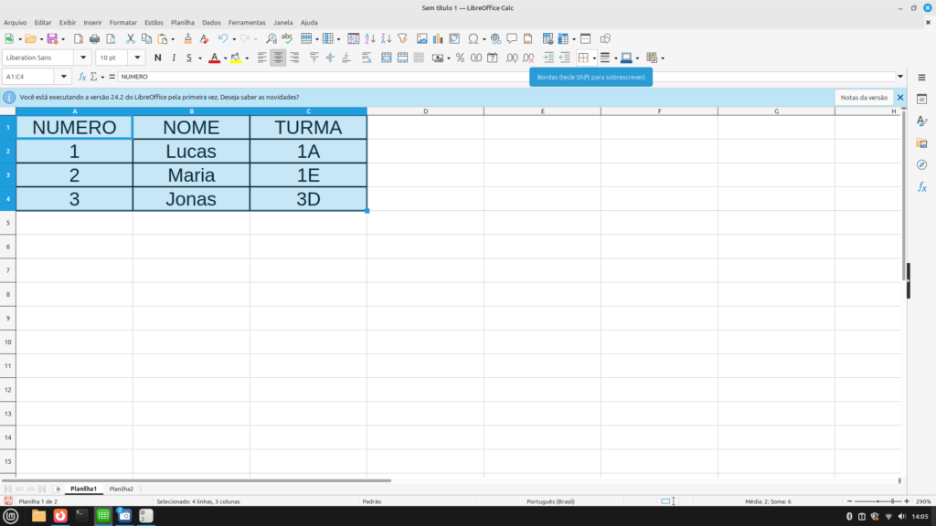The width and height of the screenshot is (936, 526).
Task: Open the Function Wizard beside the Name Box
Action: [82, 77]
